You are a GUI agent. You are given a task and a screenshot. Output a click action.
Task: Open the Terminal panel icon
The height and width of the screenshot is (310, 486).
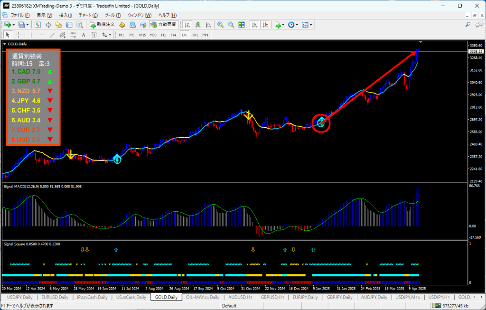pos(69,25)
